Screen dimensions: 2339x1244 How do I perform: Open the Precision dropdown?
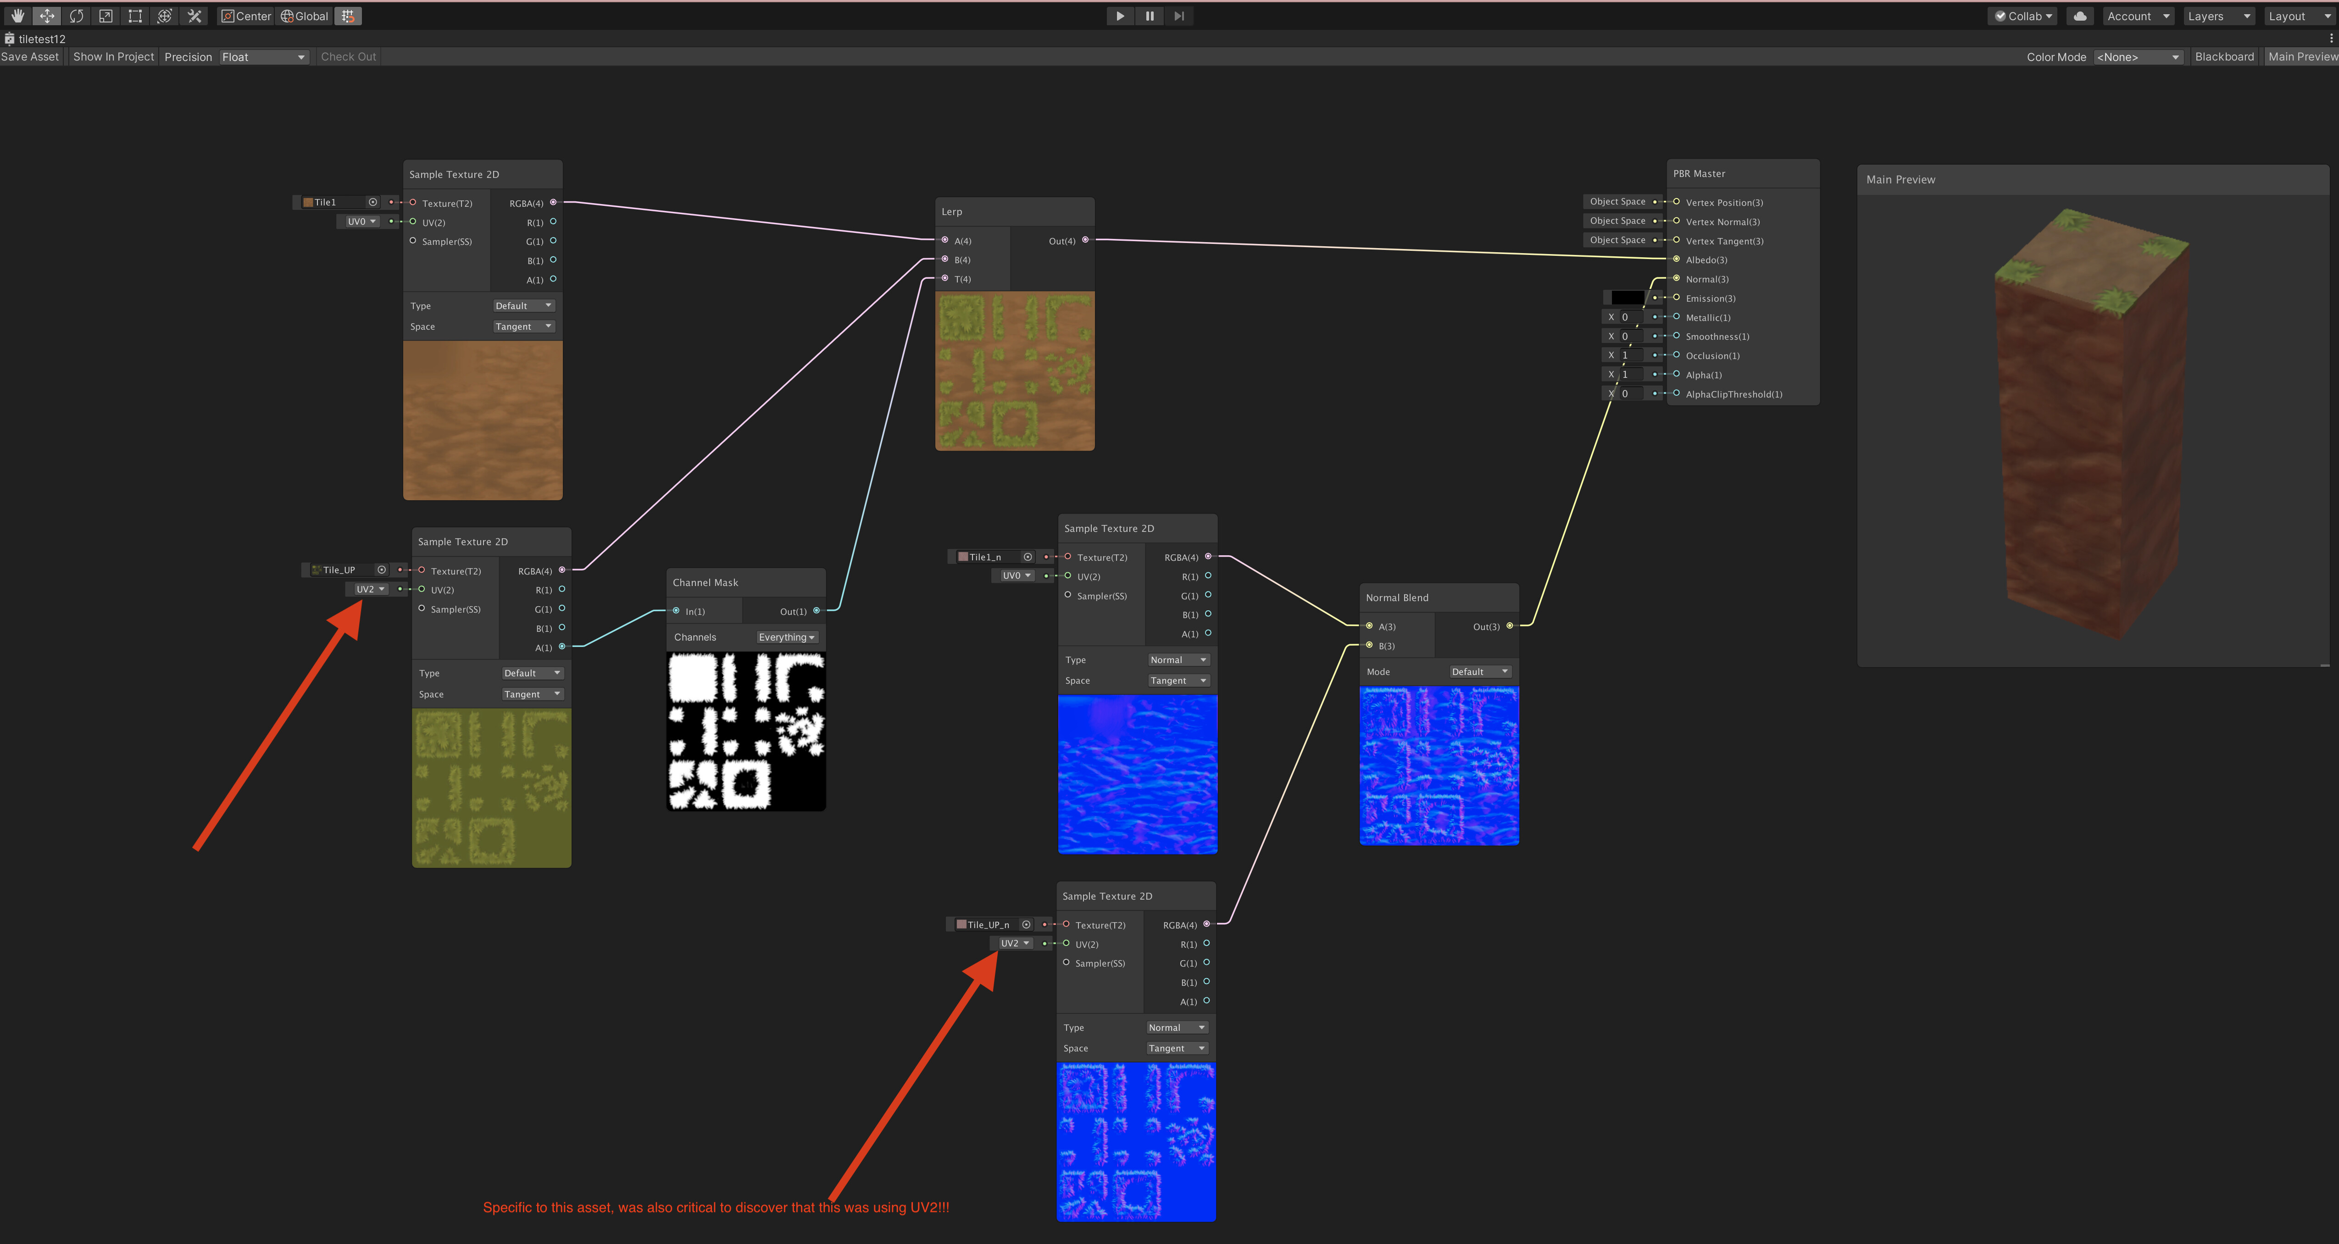(x=263, y=56)
